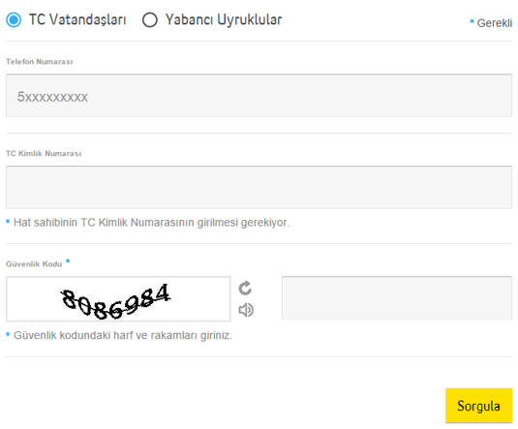Click the 8086984 captcha image
Screen dimensions: 518x429
point(118,299)
